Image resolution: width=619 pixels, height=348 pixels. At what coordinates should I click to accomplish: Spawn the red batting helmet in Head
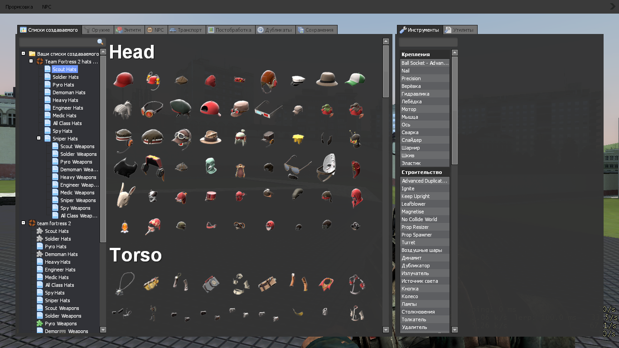[x=124, y=80]
